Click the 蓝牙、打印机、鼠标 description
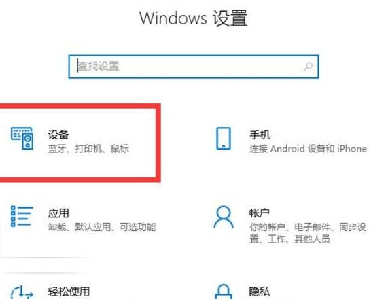 [88, 149]
